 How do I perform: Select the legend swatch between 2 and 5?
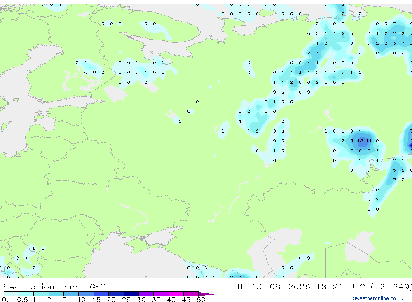pos(56,294)
